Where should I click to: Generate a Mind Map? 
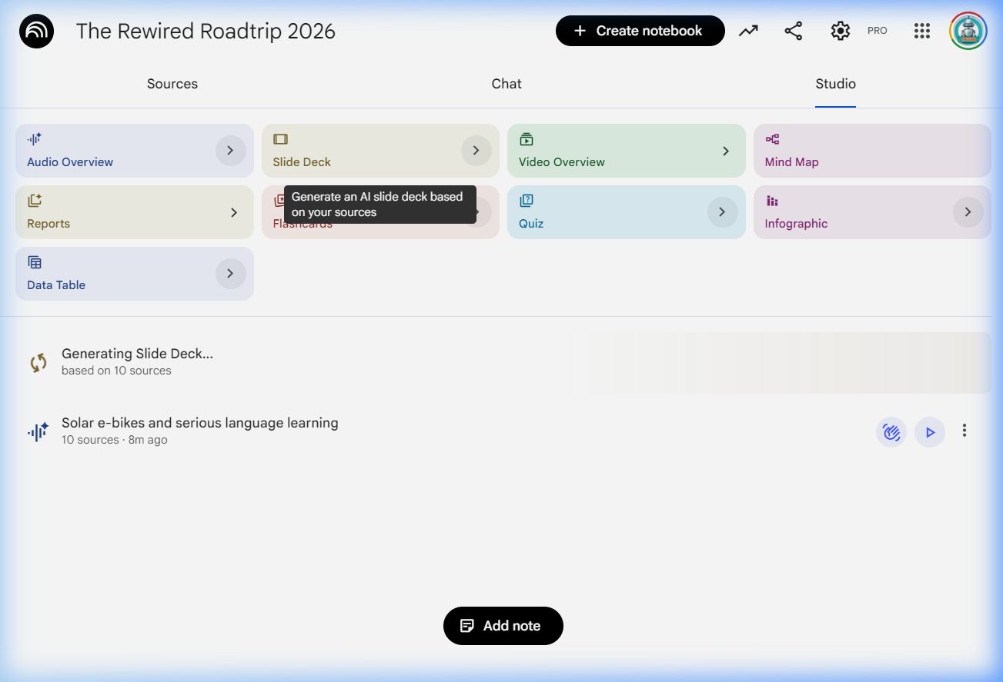click(x=871, y=151)
